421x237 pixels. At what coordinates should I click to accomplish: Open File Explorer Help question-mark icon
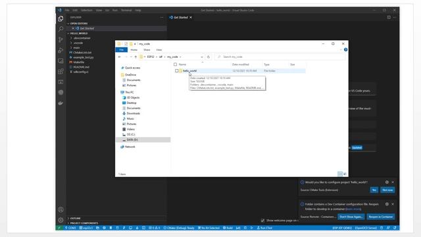coord(345,50)
